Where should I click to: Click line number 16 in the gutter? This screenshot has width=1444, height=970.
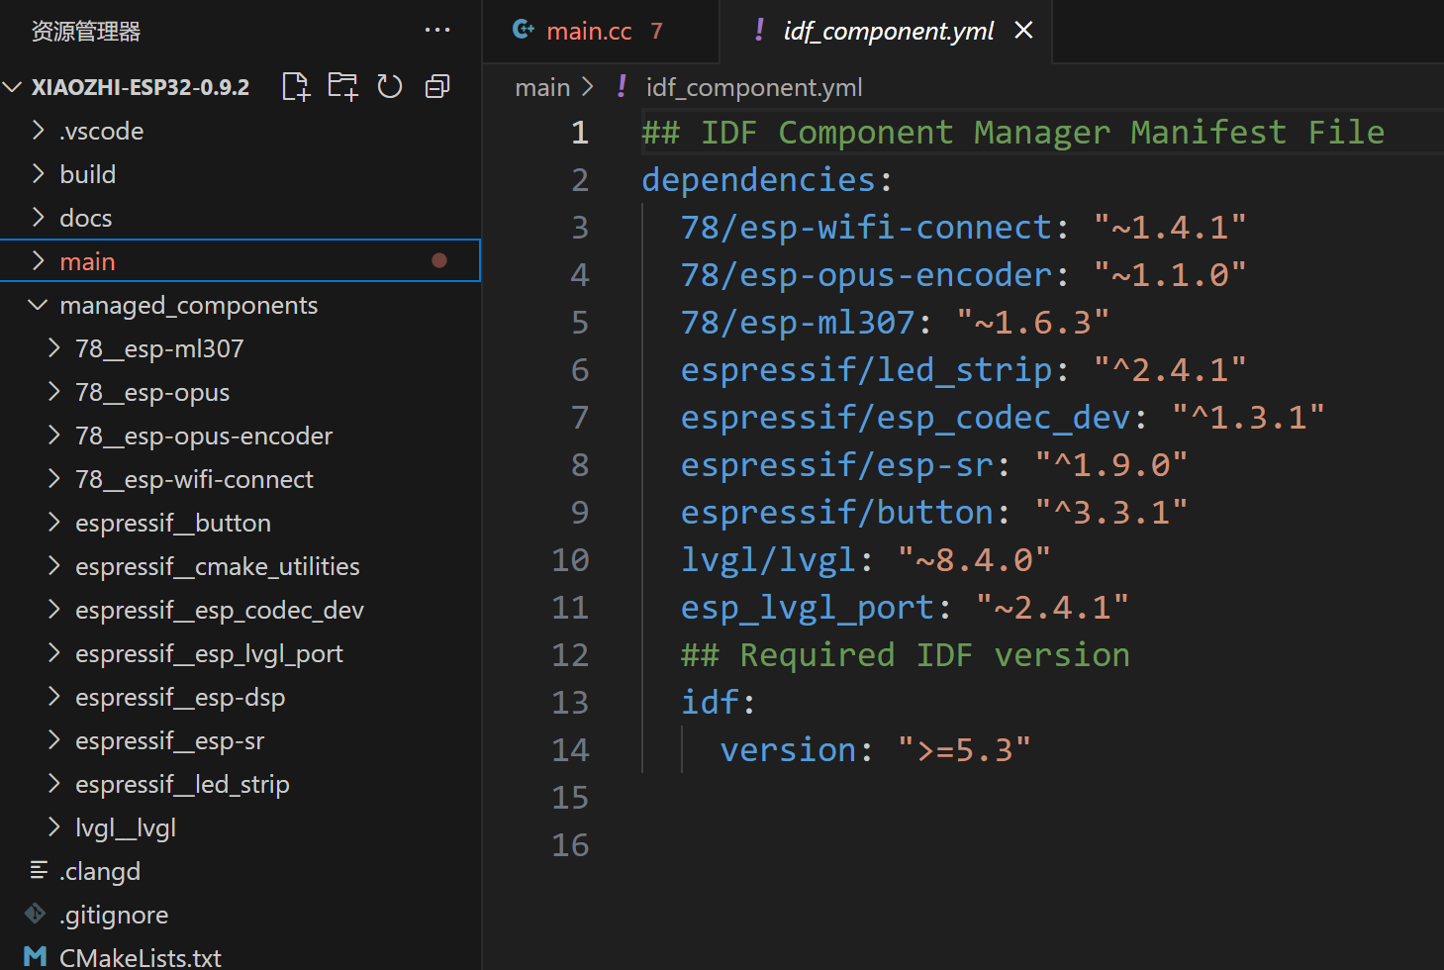click(570, 845)
